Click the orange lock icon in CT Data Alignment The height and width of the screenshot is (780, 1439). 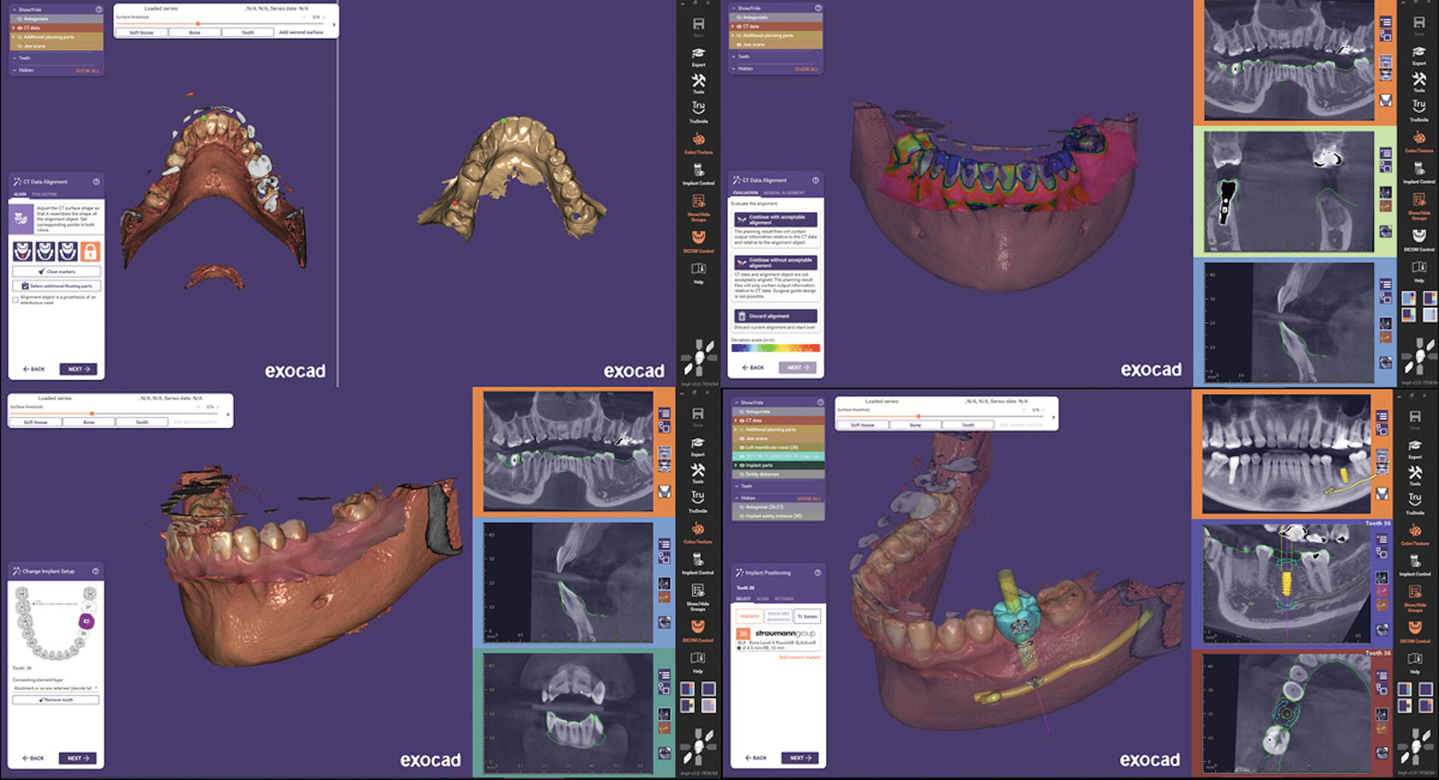[x=90, y=251]
